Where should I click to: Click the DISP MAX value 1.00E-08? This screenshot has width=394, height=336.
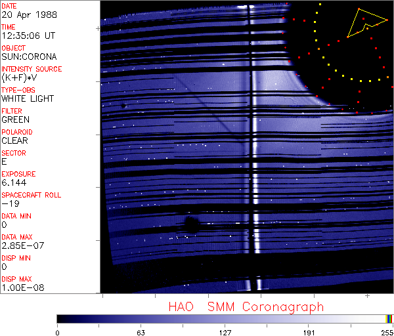(x=22, y=288)
